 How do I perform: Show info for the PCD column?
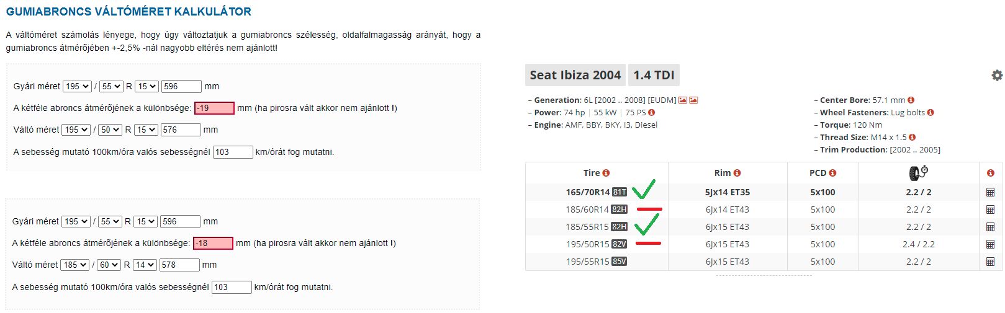[832, 173]
